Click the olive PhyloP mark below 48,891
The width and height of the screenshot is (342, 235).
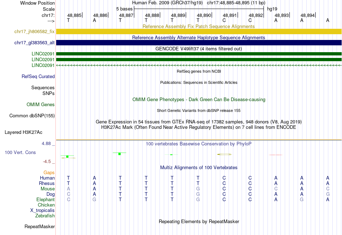click(x=224, y=154)
